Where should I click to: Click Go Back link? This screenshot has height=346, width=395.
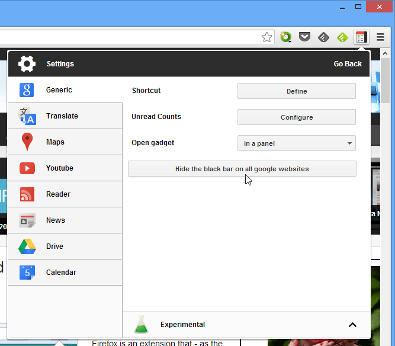pos(348,64)
